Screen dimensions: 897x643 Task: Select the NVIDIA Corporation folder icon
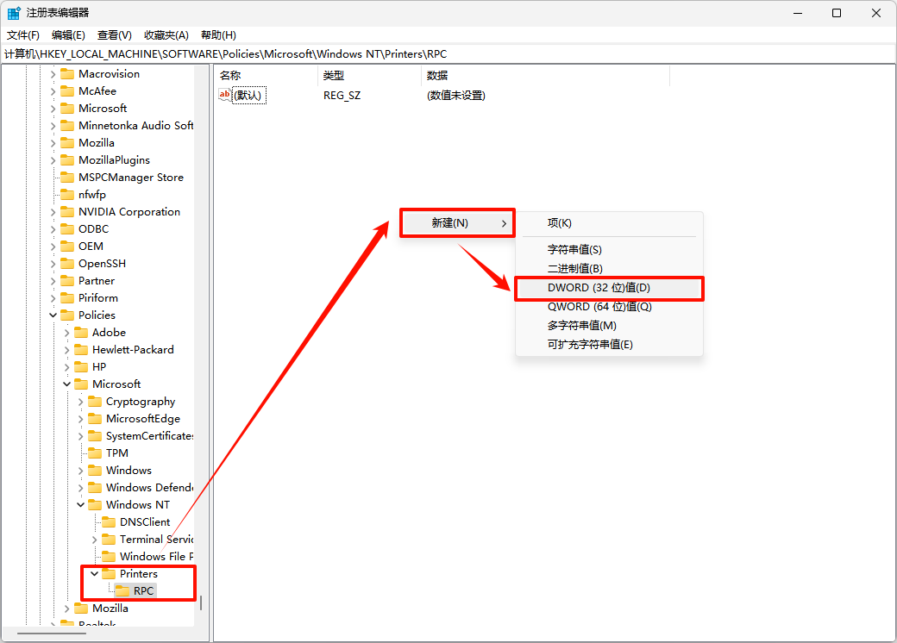(68, 211)
